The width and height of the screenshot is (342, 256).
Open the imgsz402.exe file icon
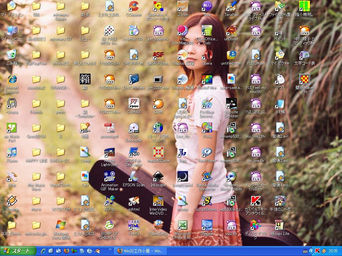point(158,152)
